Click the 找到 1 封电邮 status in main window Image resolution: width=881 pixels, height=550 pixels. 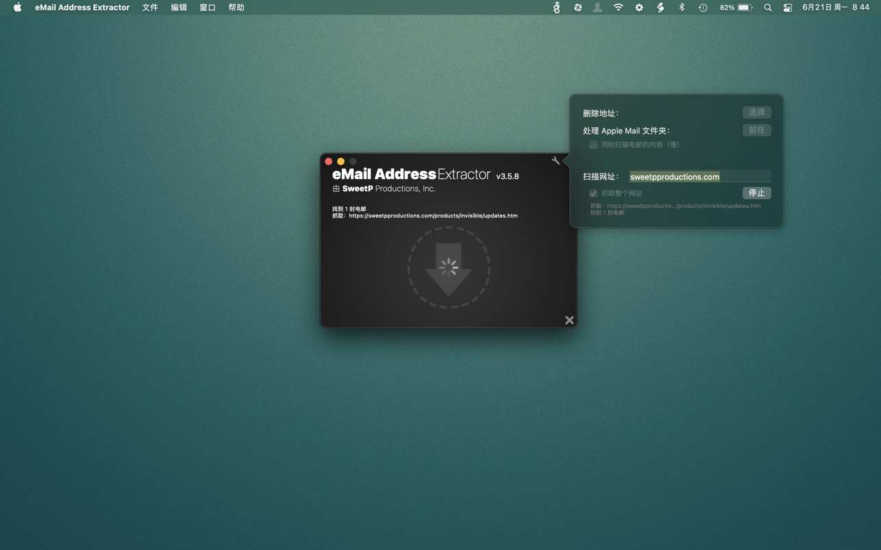tap(349, 209)
